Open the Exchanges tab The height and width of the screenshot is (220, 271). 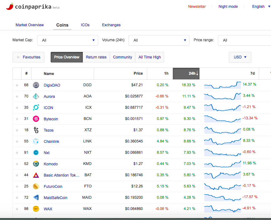(x=111, y=25)
